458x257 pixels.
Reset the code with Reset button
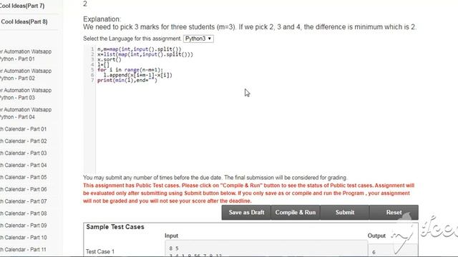point(394,213)
